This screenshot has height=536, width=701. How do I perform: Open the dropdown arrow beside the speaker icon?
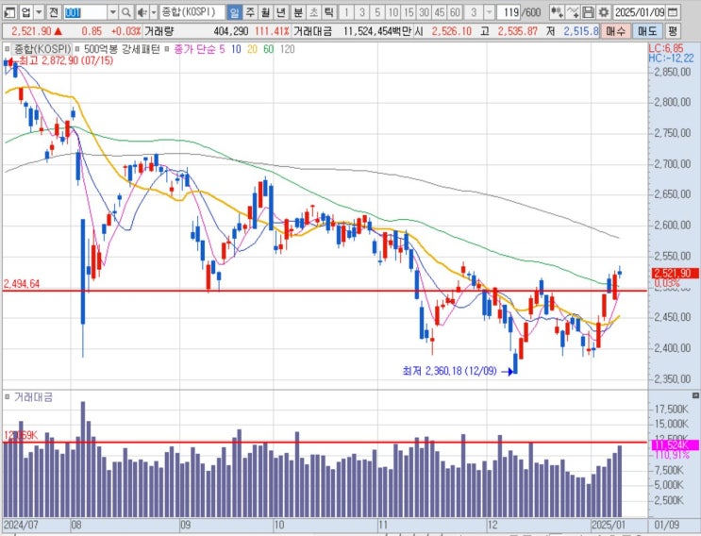[154, 12]
